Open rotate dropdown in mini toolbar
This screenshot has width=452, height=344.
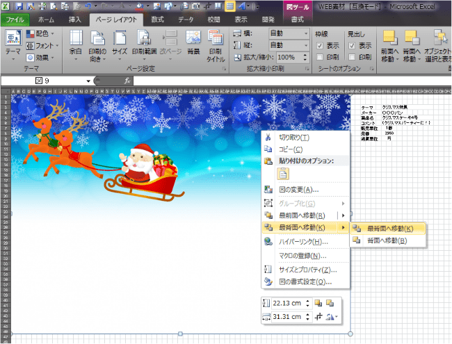[332, 317]
